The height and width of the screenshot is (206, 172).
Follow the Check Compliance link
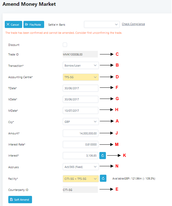pyautogui.click(x=133, y=24)
